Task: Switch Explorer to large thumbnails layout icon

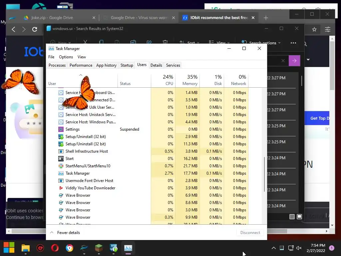Action: [x=299, y=217]
